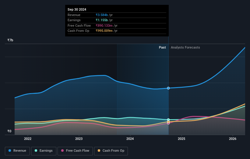Click the Revenue row label in tooltip
Screen dimensions: 250x159
tap(74, 15)
